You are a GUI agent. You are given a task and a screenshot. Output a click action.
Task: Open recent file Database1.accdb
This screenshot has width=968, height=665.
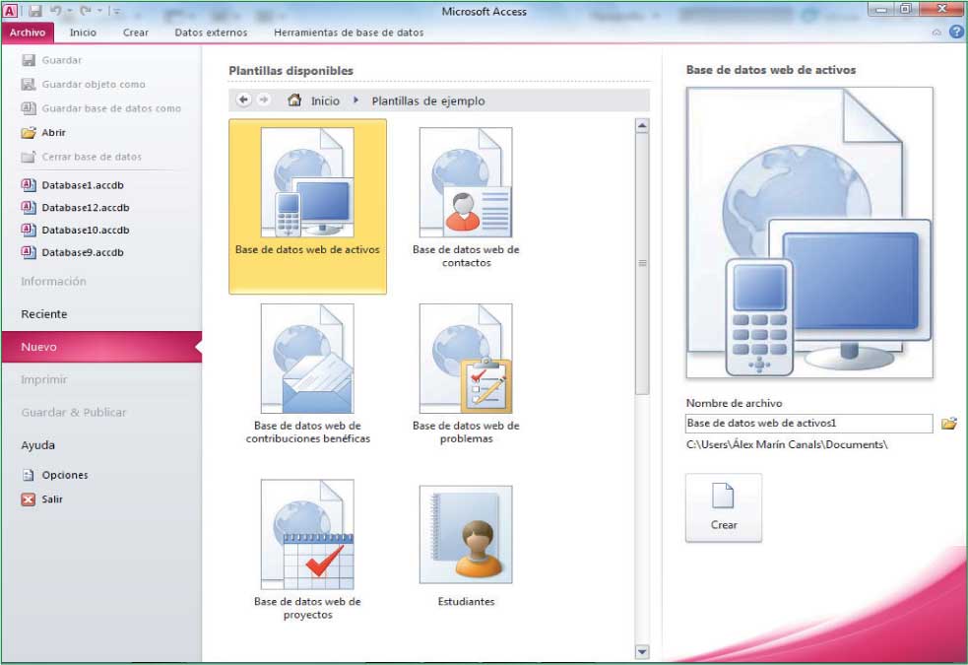(x=72, y=185)
